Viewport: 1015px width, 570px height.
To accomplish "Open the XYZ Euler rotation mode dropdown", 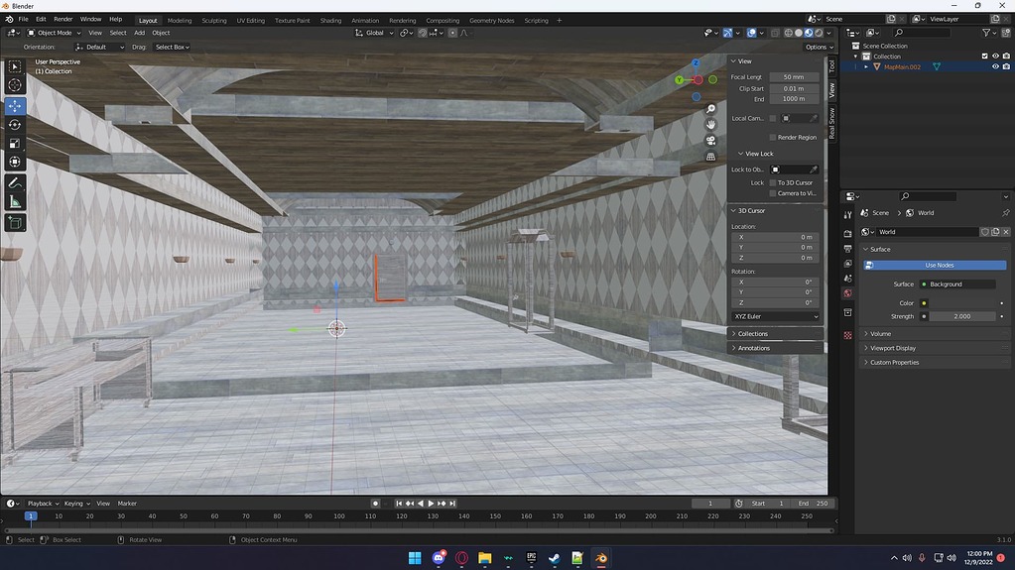I will (x=776, y=316).
